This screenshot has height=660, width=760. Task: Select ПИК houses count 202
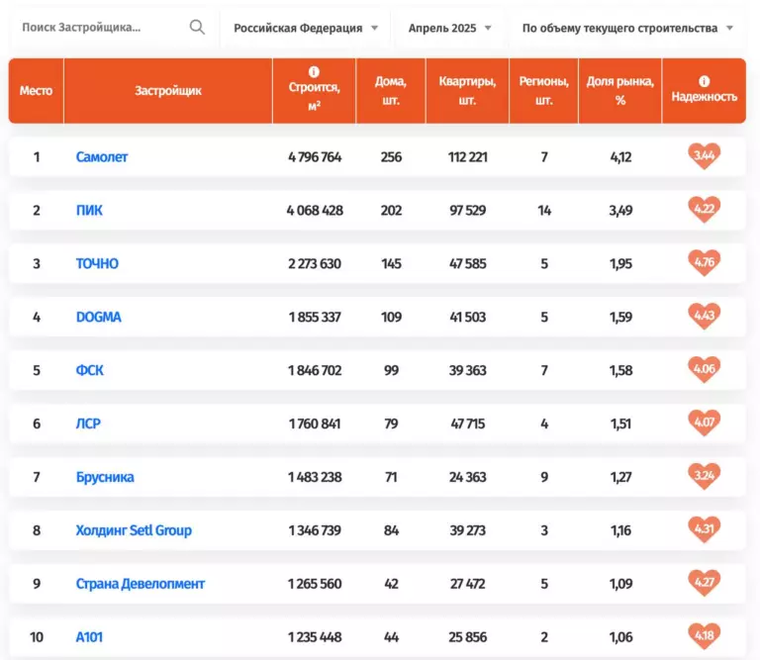point(391,211)
